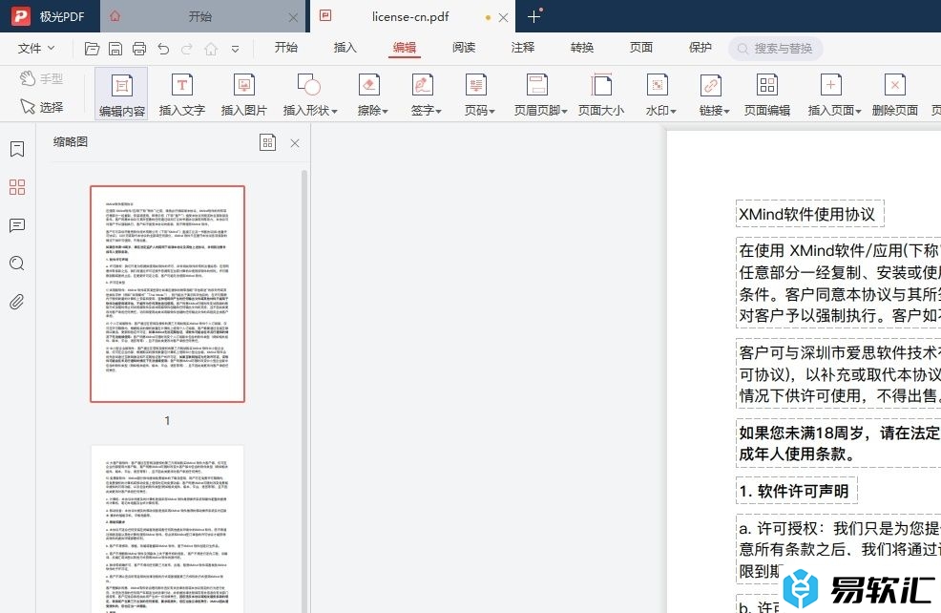The width and height of the screenshot is (941, 613).
Task: Click the thumbnail layout options icon
Action: 267,142
